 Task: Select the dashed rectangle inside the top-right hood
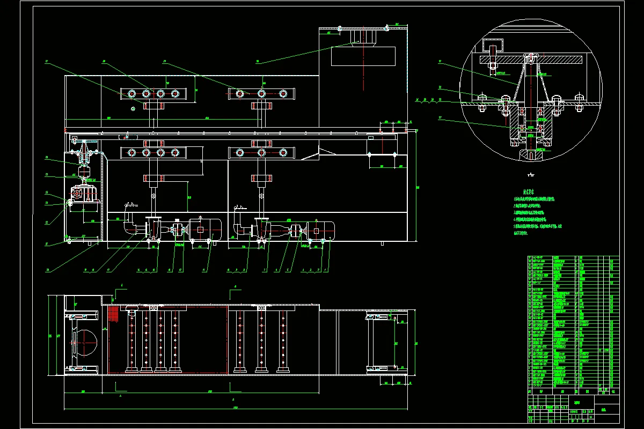(364, 56)
